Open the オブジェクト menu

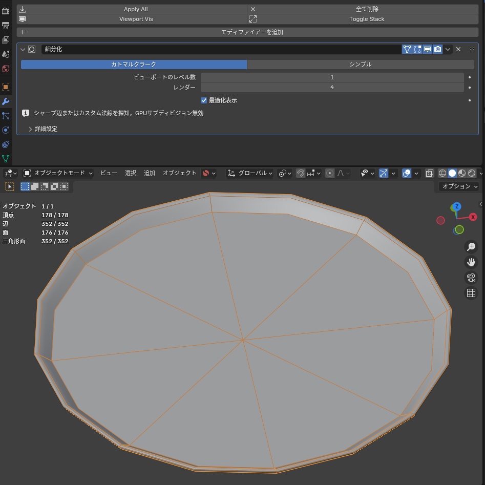[x=179, y=173]
